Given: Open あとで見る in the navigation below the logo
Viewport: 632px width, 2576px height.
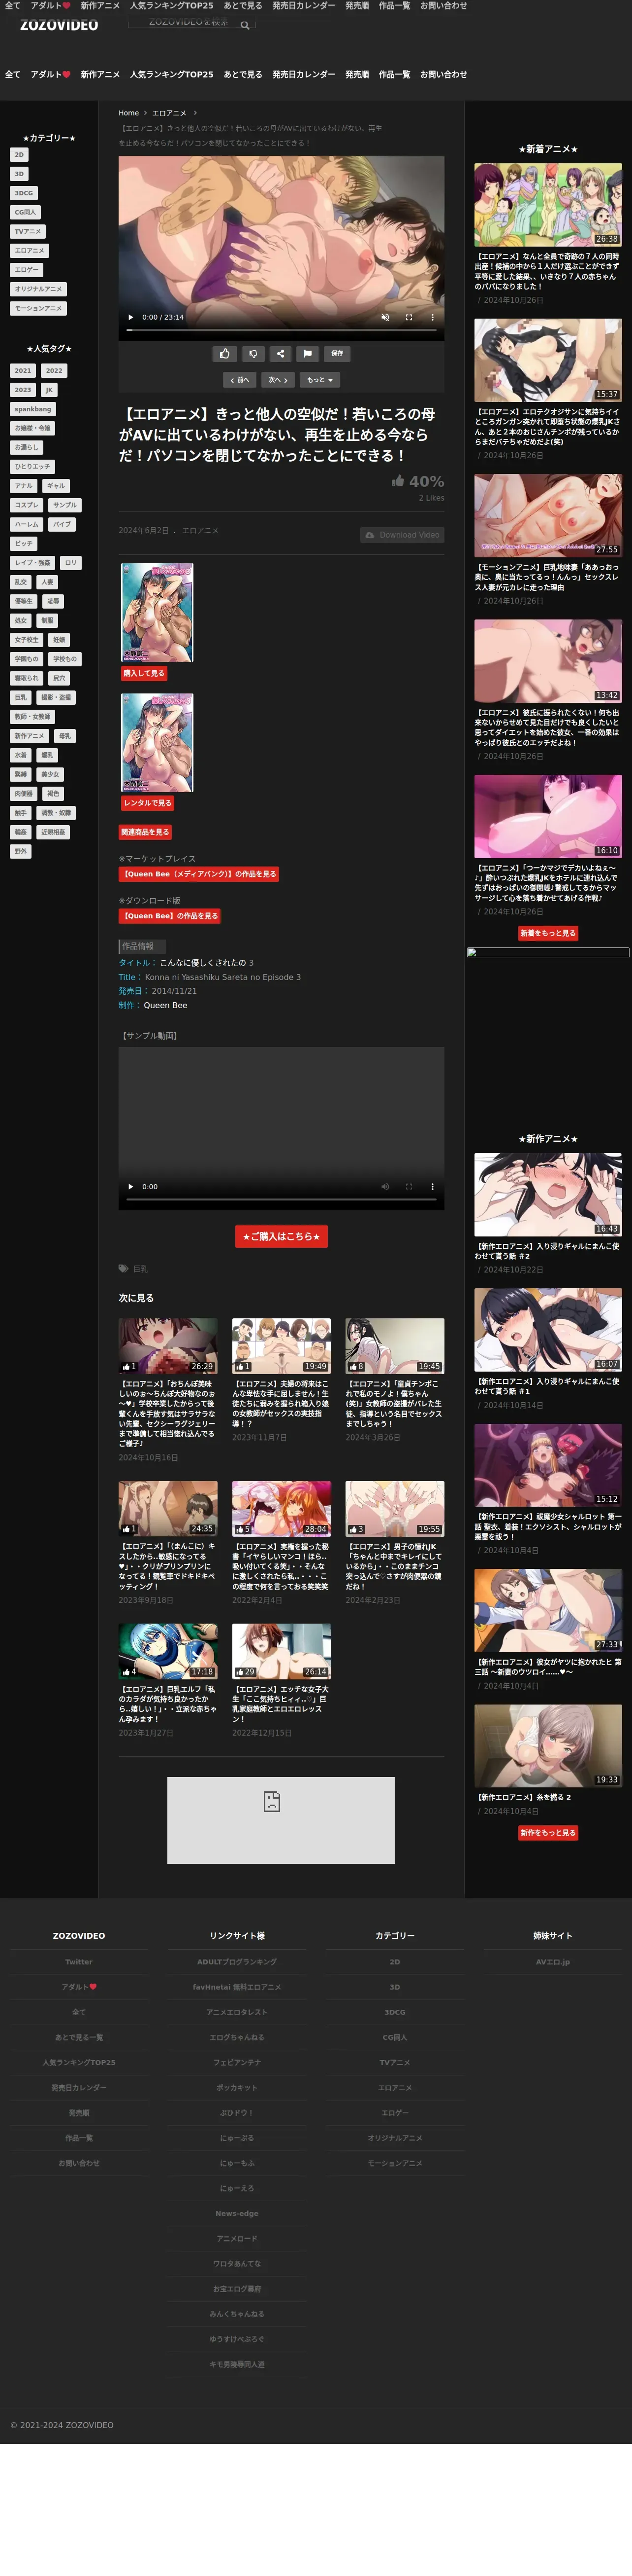Looking at the screenshot, I should click(x=243, y=74).
